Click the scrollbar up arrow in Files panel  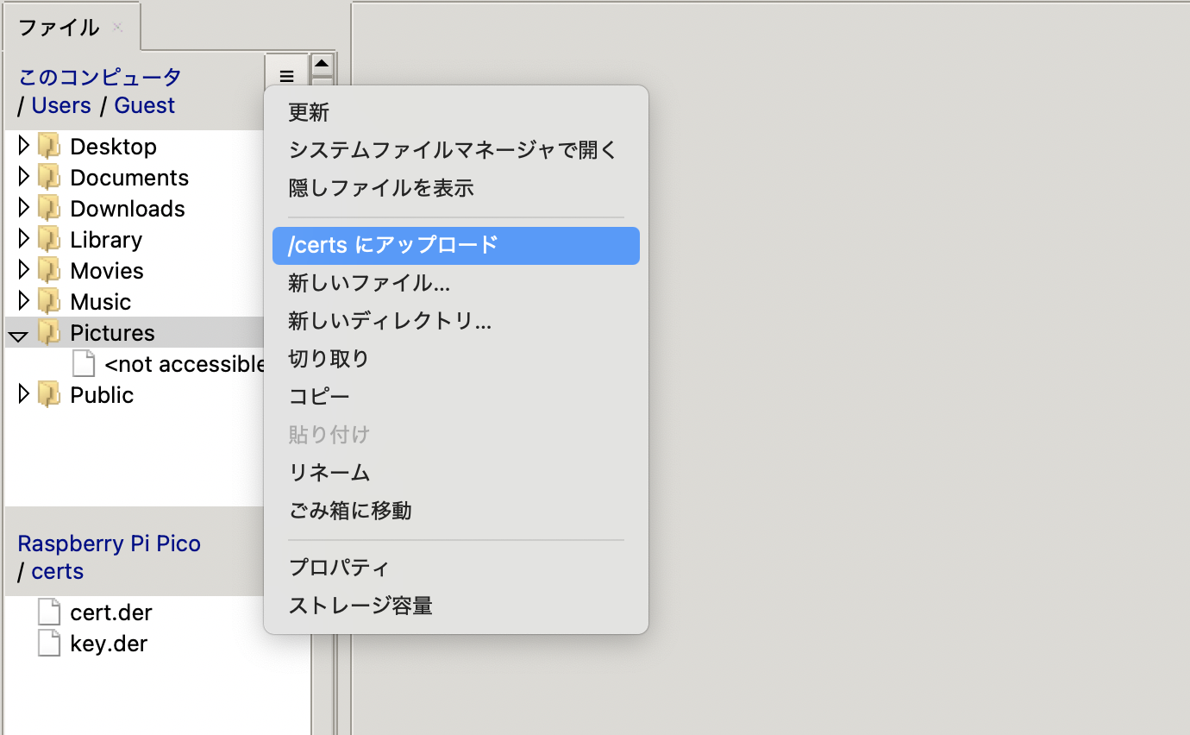322,64
